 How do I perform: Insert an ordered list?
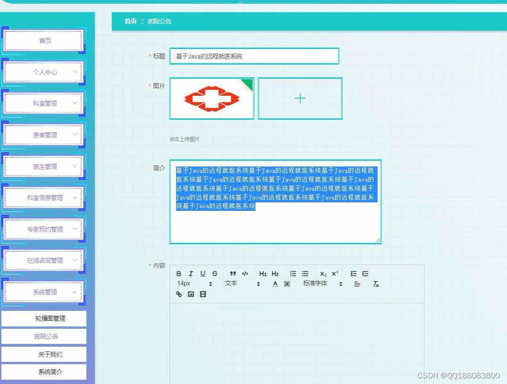click(293, 273)
